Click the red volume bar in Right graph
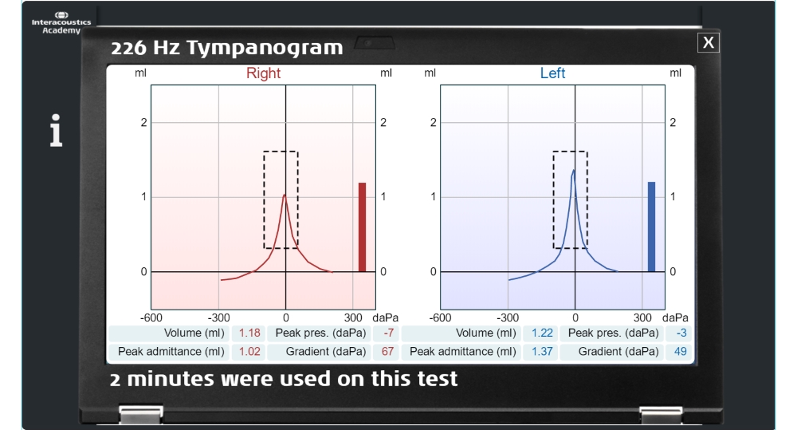Image resolution: width=797 pixels, height=430 pixels. (x=362, y=227)
